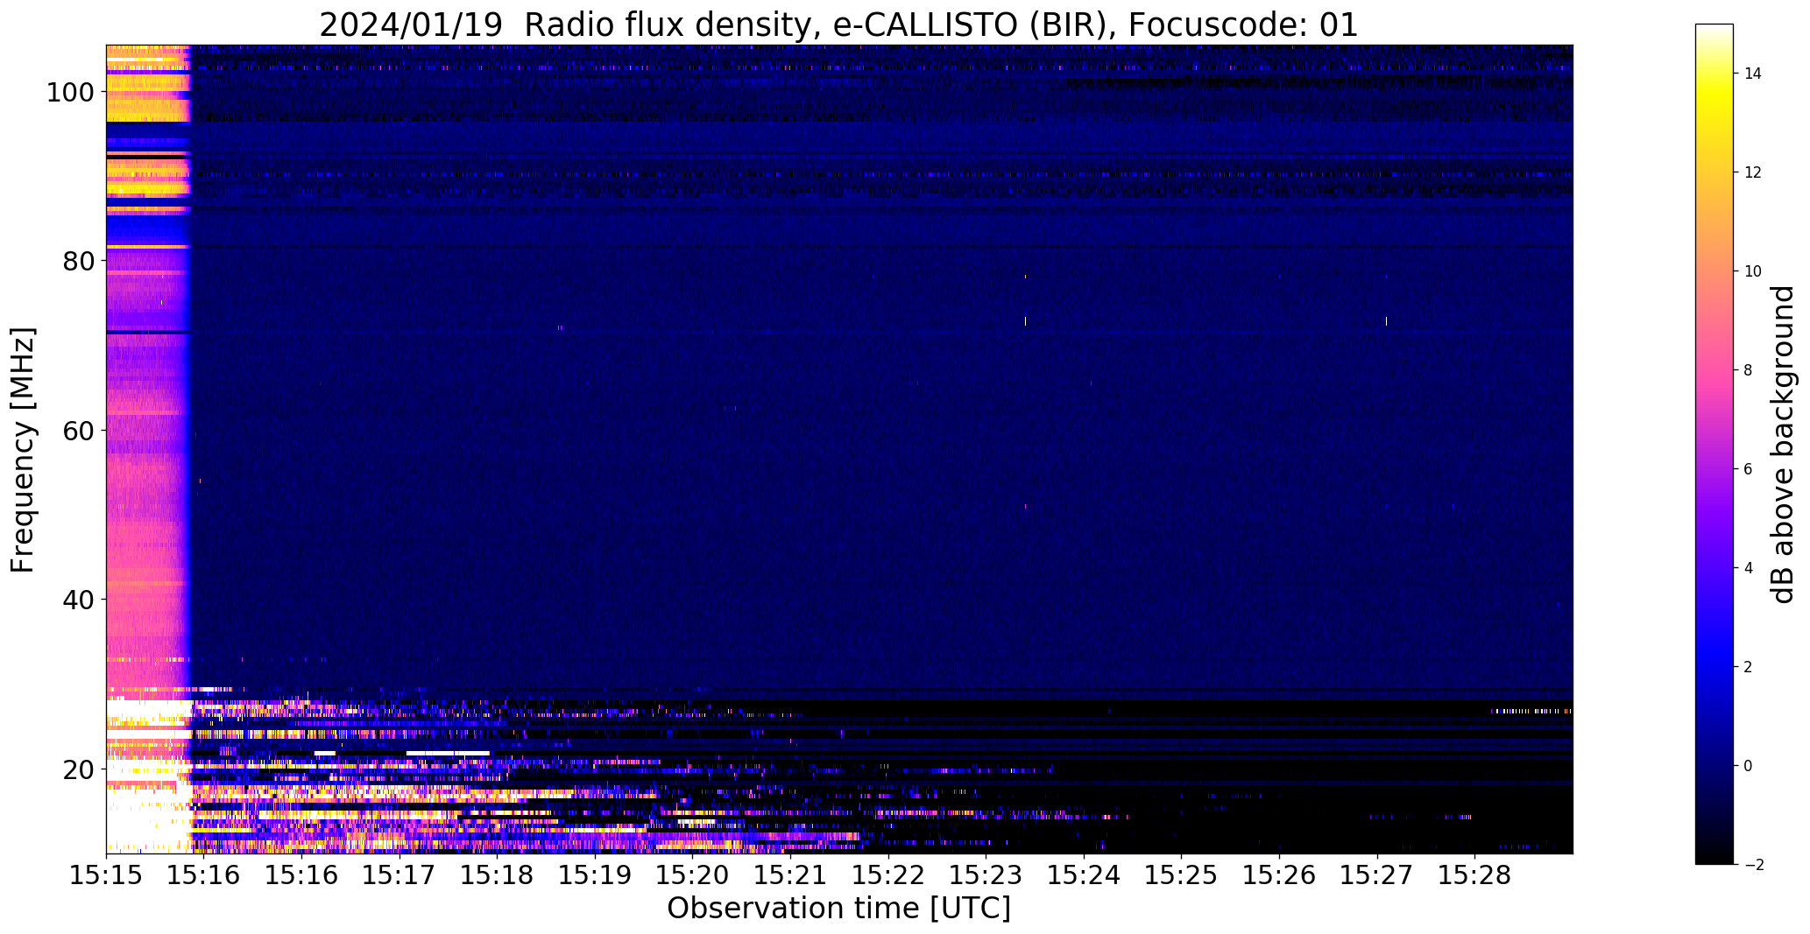Click the 40 tick on frequency axis
Screen dimensions: 1810x934
pos(79,600)
